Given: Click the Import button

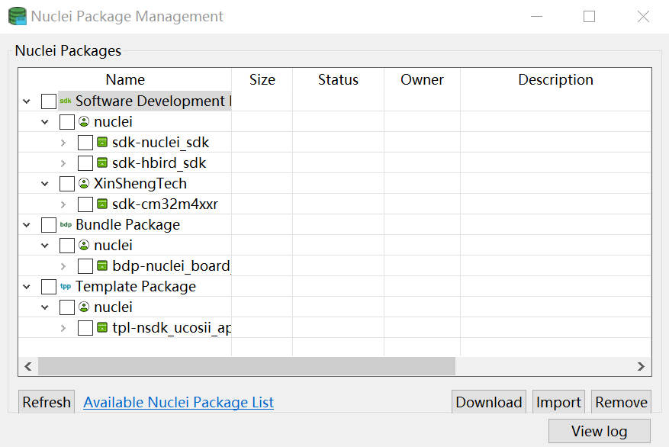Looking at the screenshot, I should tap(558, 402).
